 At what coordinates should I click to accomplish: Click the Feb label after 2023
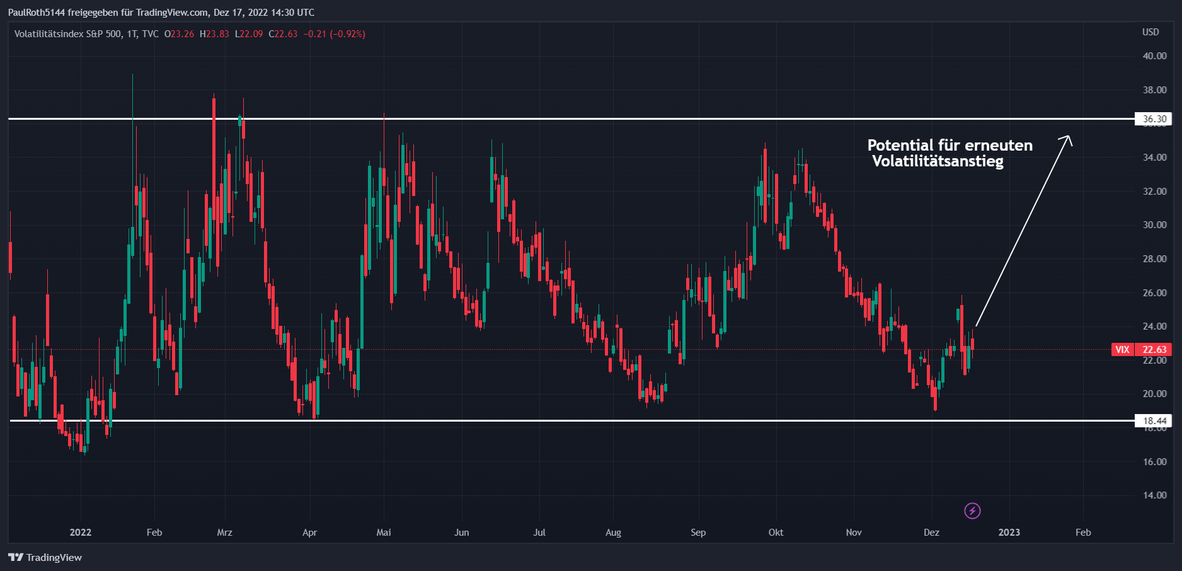(x=1083, y=533)
